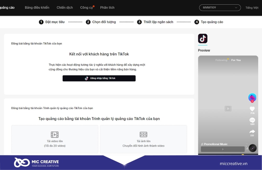Select the Following tab in preview
The image size is (262, 170).
221,60
